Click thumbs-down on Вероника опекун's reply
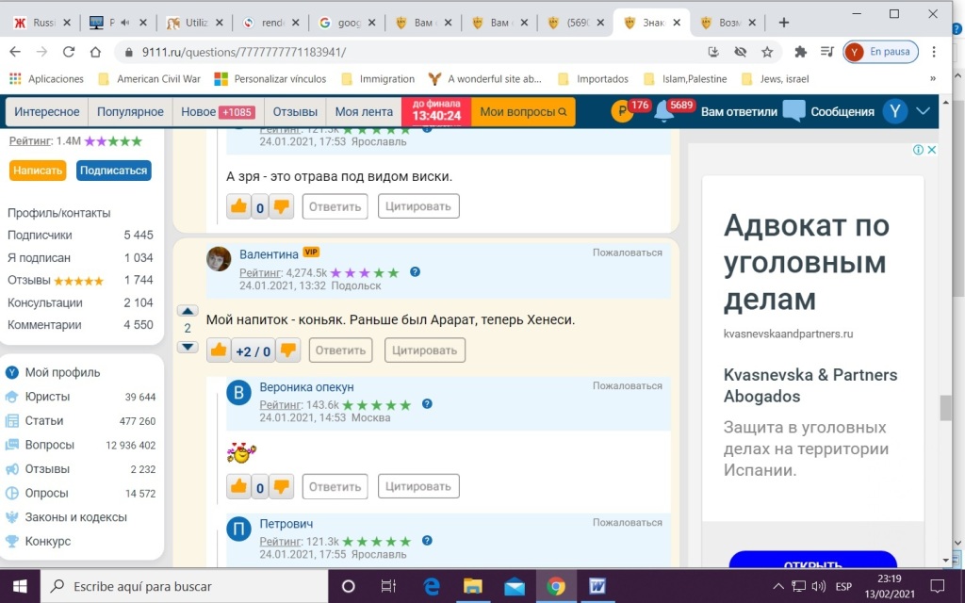Image resolution: width=965 pixels, height=603 pixels. (282, 486)
